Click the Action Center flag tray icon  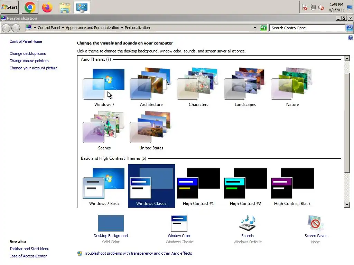click(304, 8)
